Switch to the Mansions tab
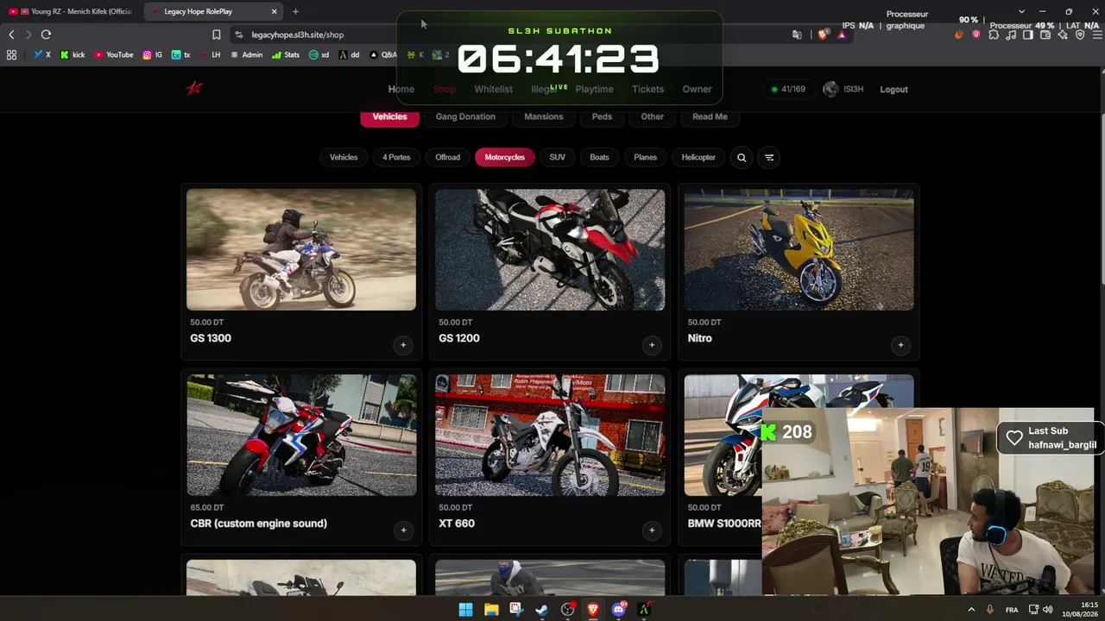1105x621 pixels. (x=544, y=116)
